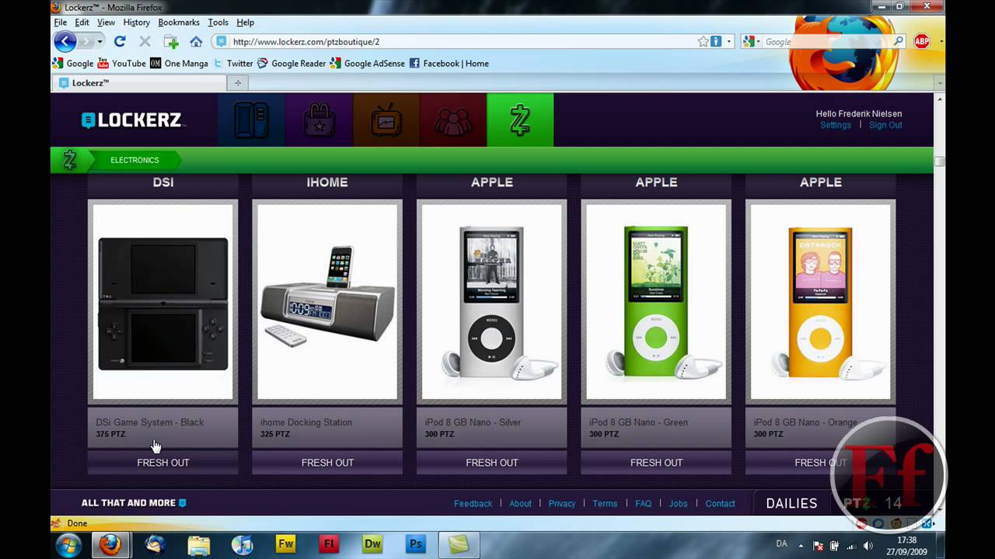Click the Firefox Forward arrow

(86, 42)
